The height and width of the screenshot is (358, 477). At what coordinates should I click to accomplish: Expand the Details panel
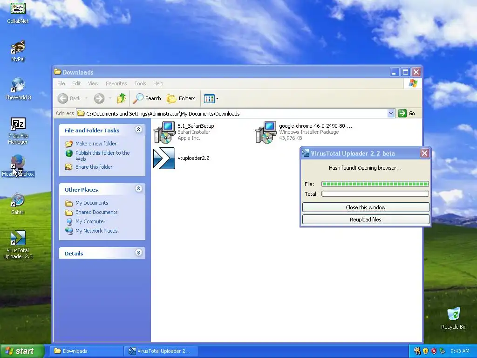(138, 253)
